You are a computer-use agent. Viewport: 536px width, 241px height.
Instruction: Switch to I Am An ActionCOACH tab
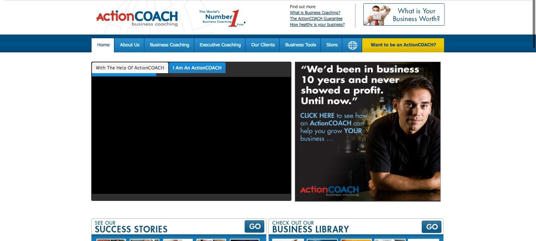point(197,68)
